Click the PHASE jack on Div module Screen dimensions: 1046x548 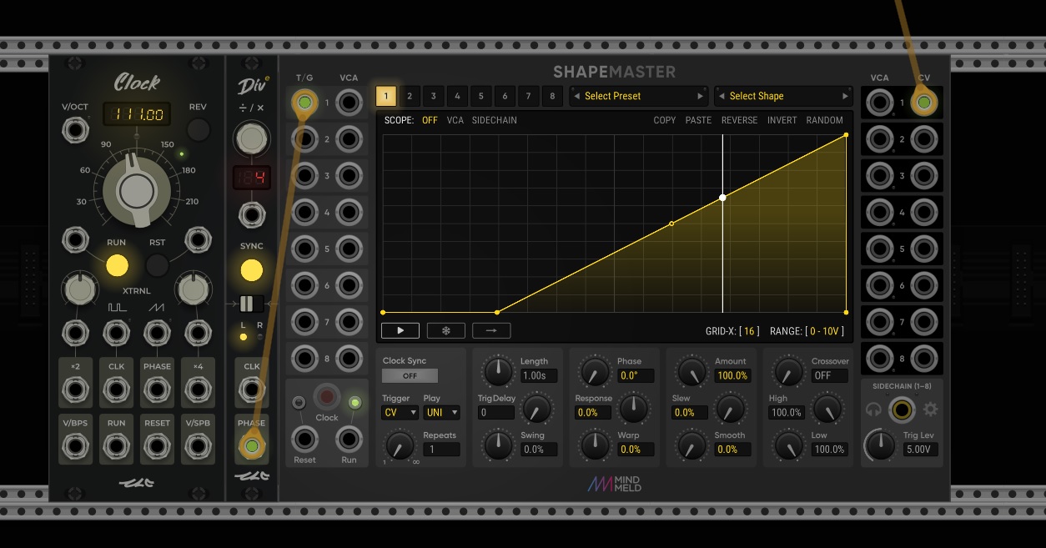coord(252,446)
